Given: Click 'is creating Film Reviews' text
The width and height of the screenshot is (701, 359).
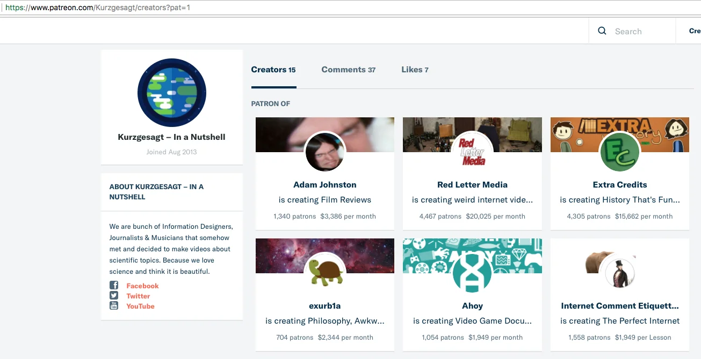Looking at the screenshot, I should click(x=325, y=200).
